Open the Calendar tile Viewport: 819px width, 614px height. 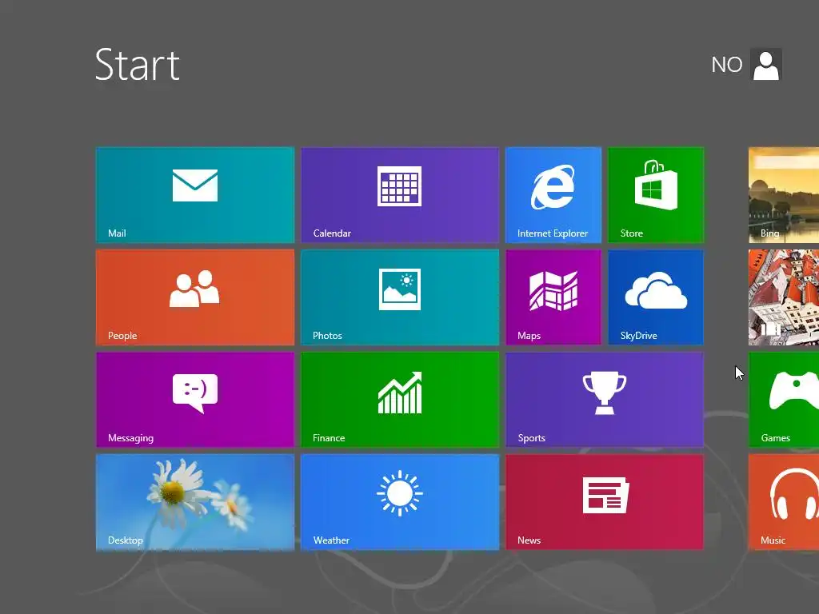(400, 195)
